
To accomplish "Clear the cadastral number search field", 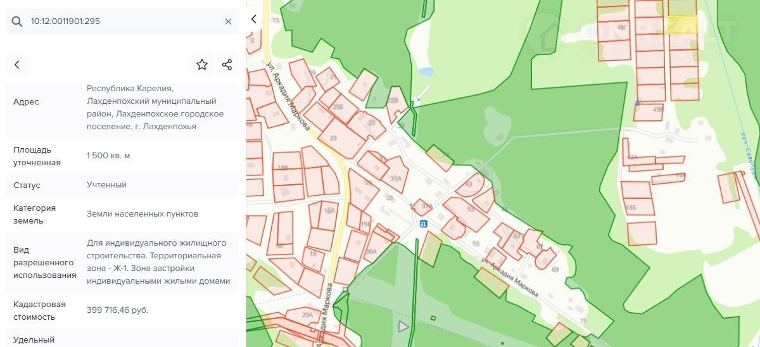I will [x=228, y=22].
